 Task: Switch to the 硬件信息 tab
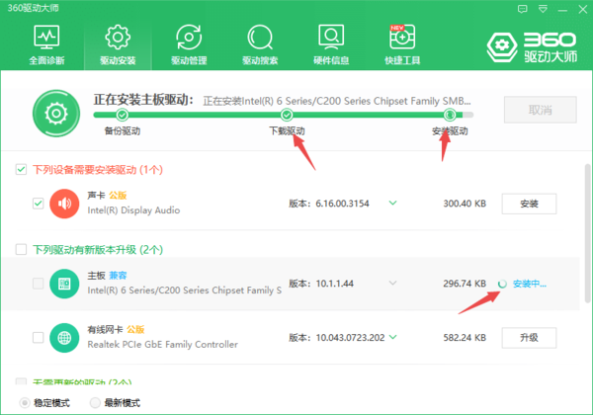coord(331,45)
